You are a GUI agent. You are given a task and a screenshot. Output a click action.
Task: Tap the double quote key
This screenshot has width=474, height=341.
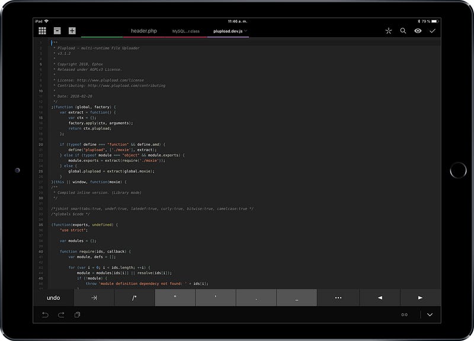175,298
